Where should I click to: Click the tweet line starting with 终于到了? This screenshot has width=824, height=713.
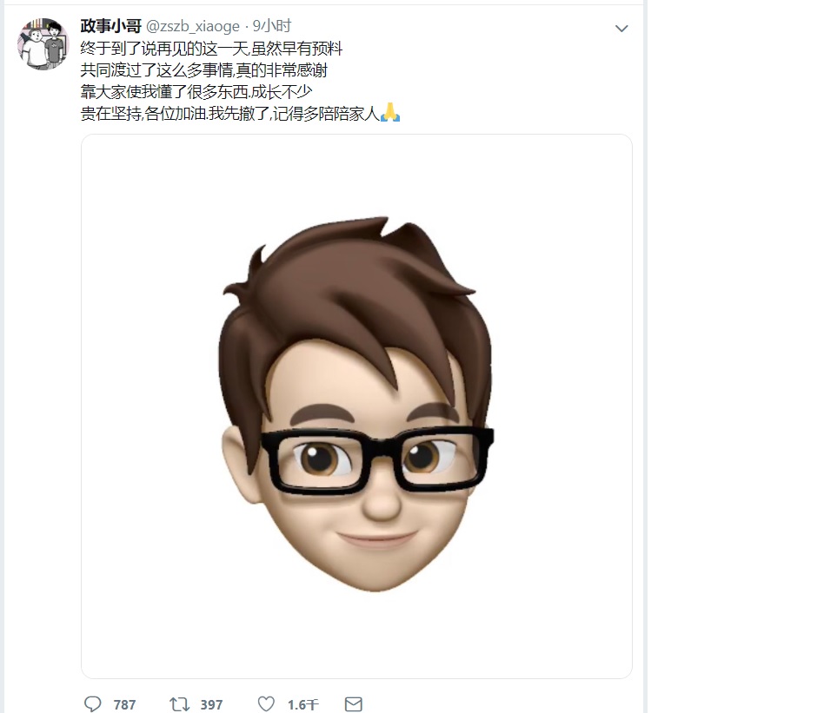[x=211, y=49]
